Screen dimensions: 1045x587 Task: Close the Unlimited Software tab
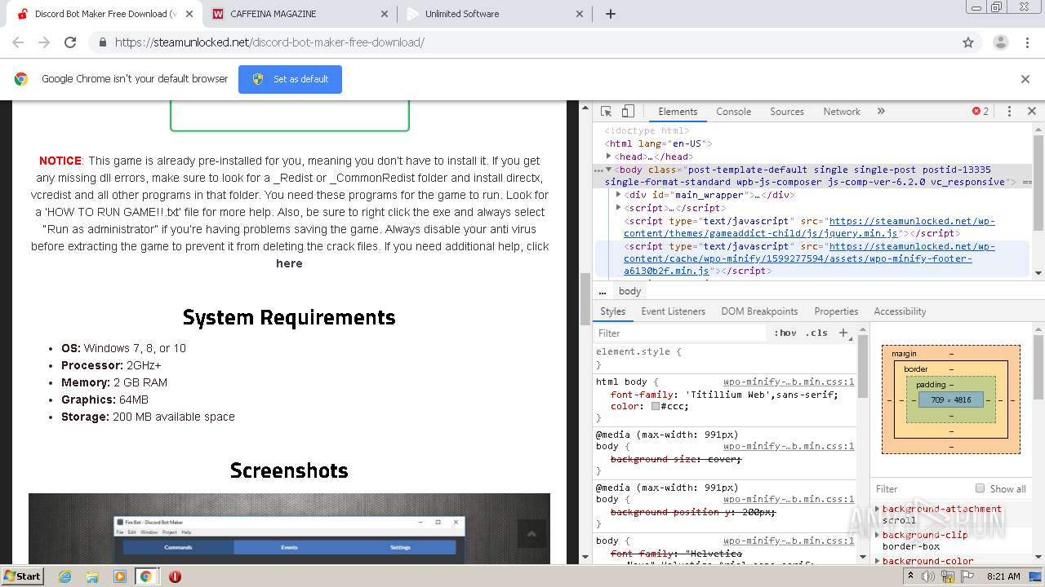(580, 14)
